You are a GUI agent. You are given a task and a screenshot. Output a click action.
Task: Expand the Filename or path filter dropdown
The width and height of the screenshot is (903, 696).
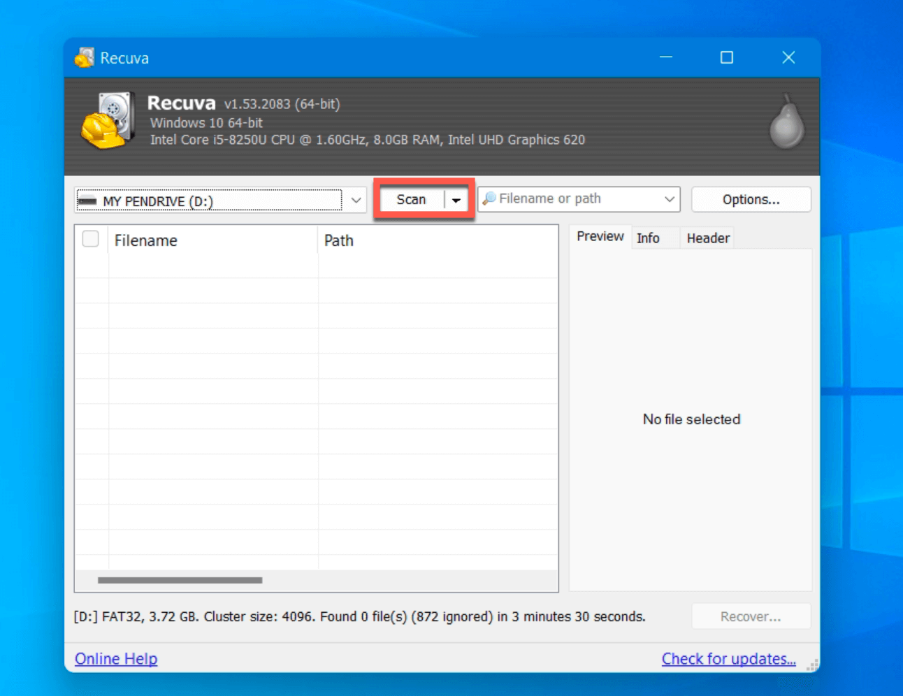click(670, 199)
